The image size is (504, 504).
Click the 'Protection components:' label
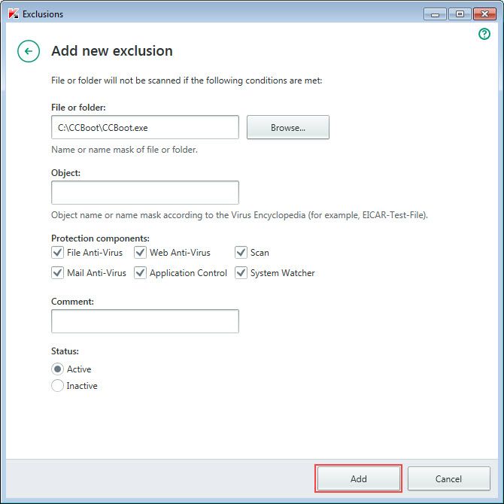pyautogui.click(x=100, y=238)
